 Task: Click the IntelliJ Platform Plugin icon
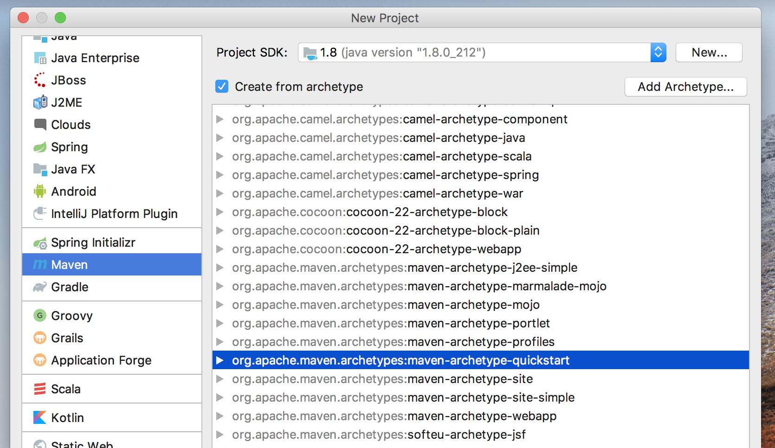[x=40, y=213]
